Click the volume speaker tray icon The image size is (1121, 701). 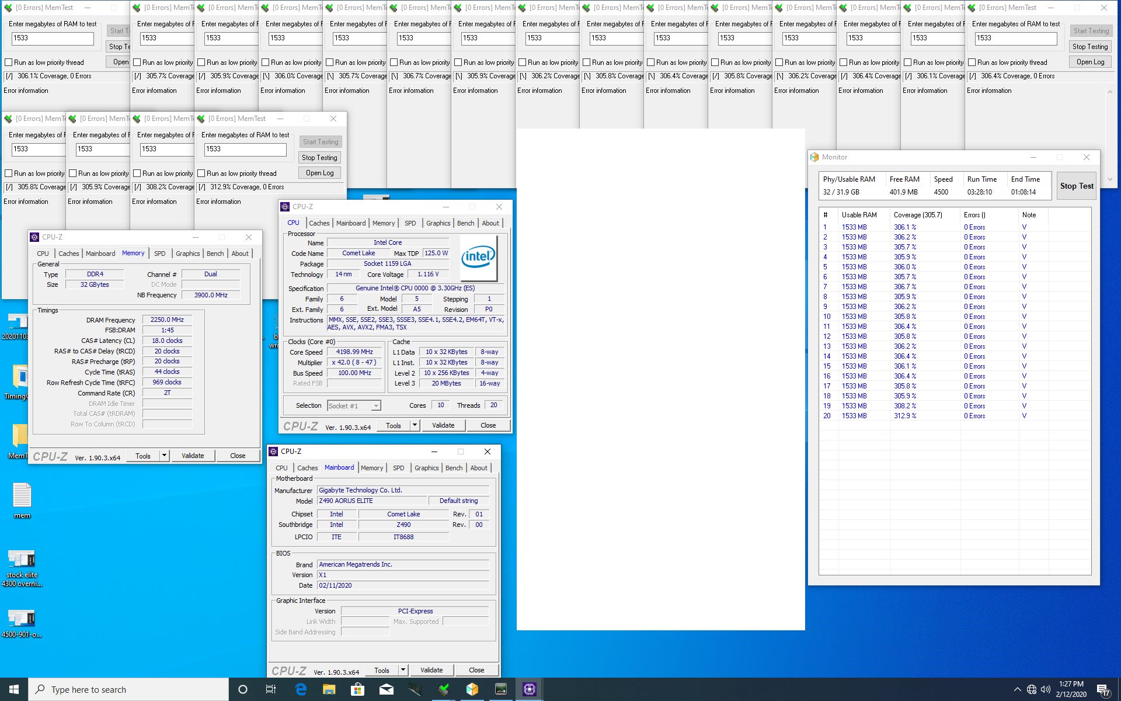pyautogui.click(x=1046, y=689)
